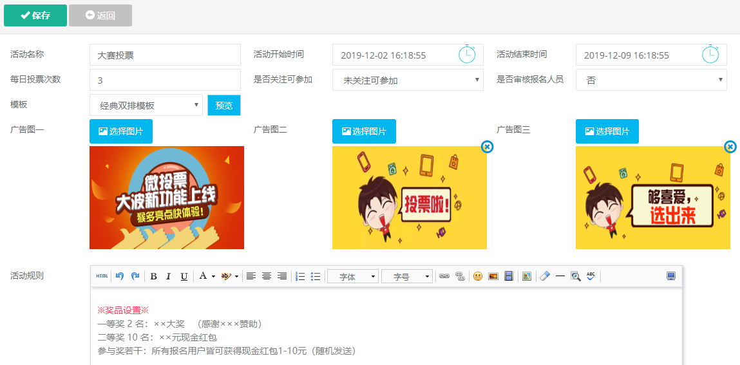Screen dimensions: 740x365
Task: Insert bulleted list in editor
Action: point(316,276)
